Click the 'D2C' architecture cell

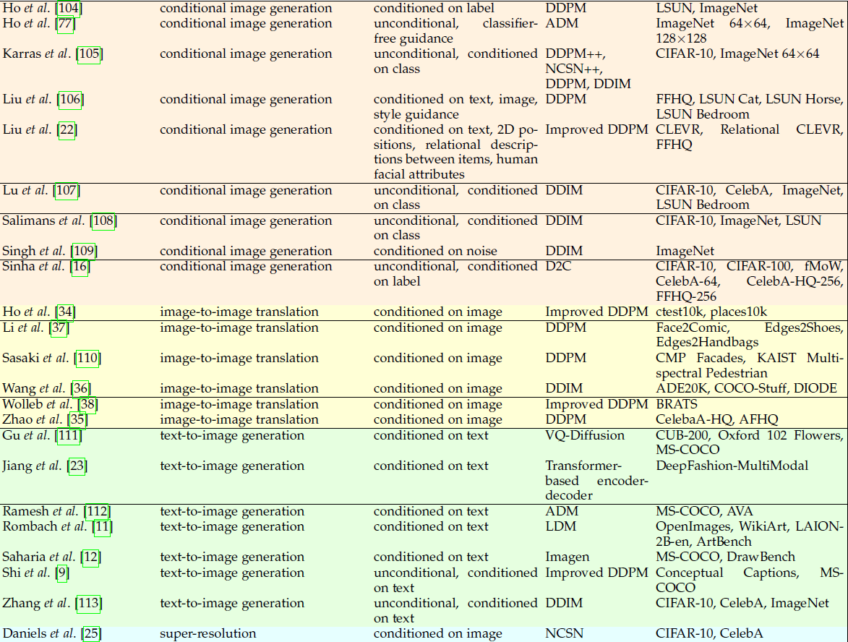(558, 266)
